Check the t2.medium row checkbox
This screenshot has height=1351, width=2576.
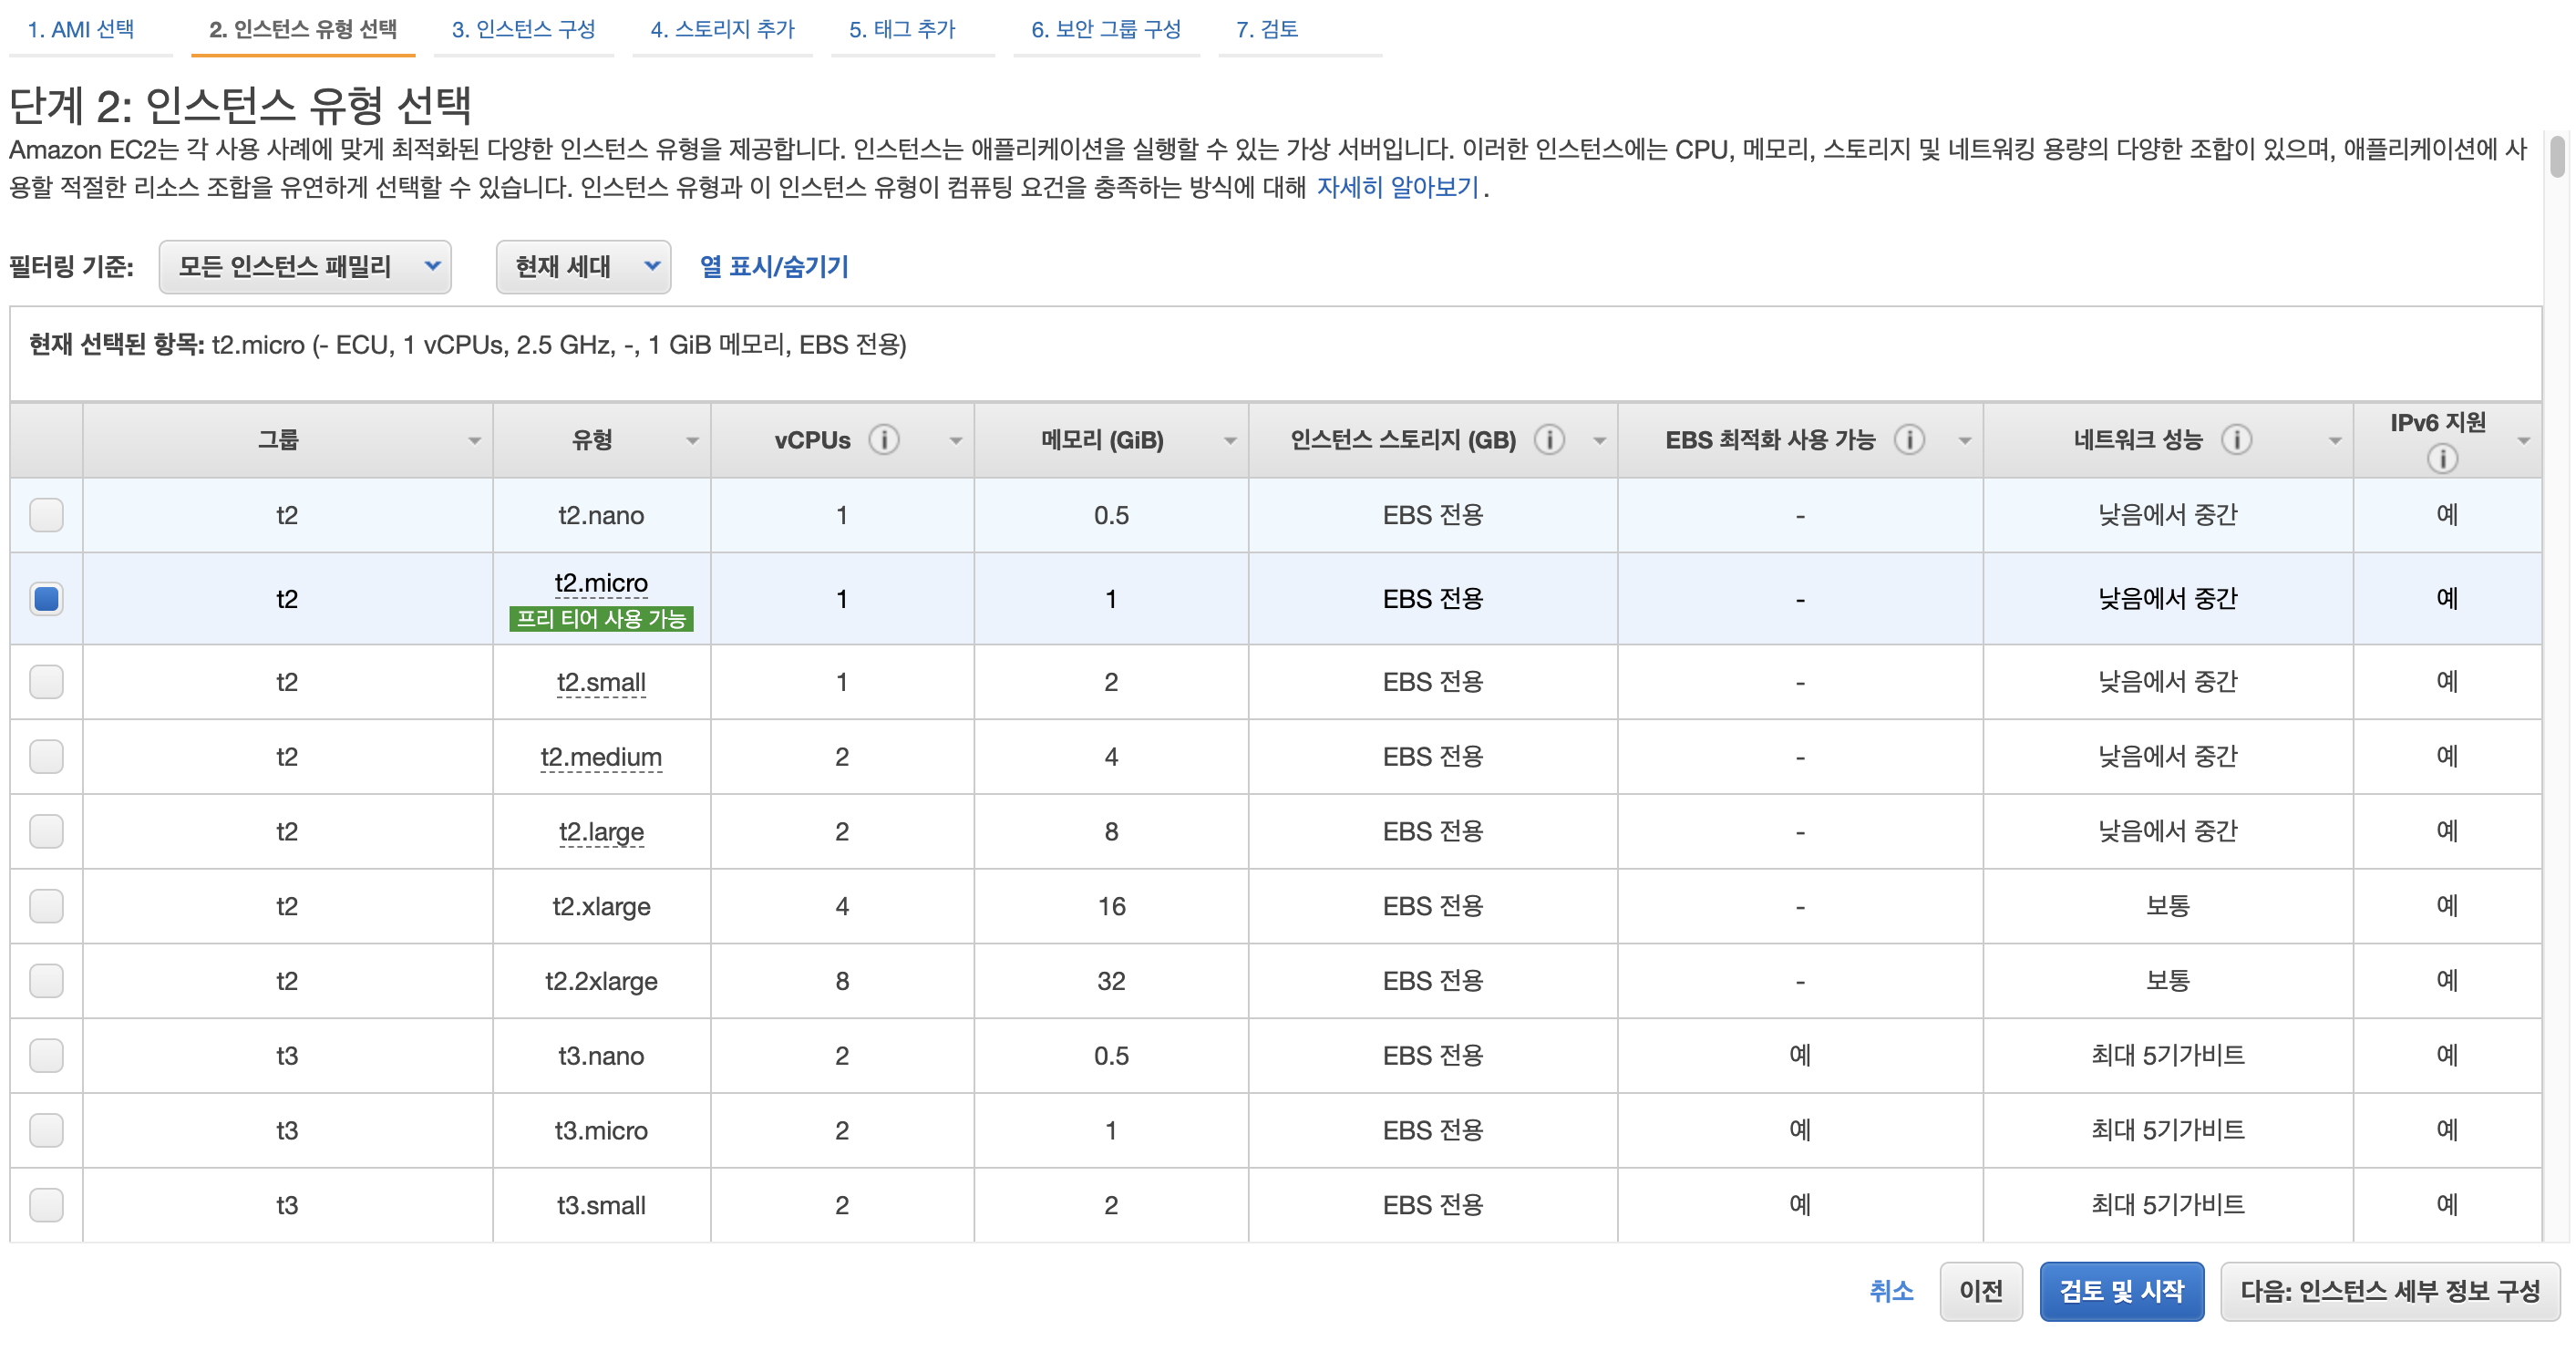click(46, 757)
